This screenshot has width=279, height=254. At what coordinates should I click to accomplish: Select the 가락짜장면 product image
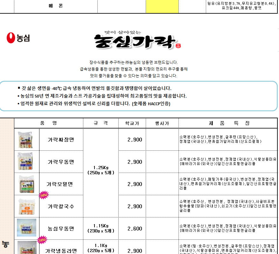pos(25,140)
